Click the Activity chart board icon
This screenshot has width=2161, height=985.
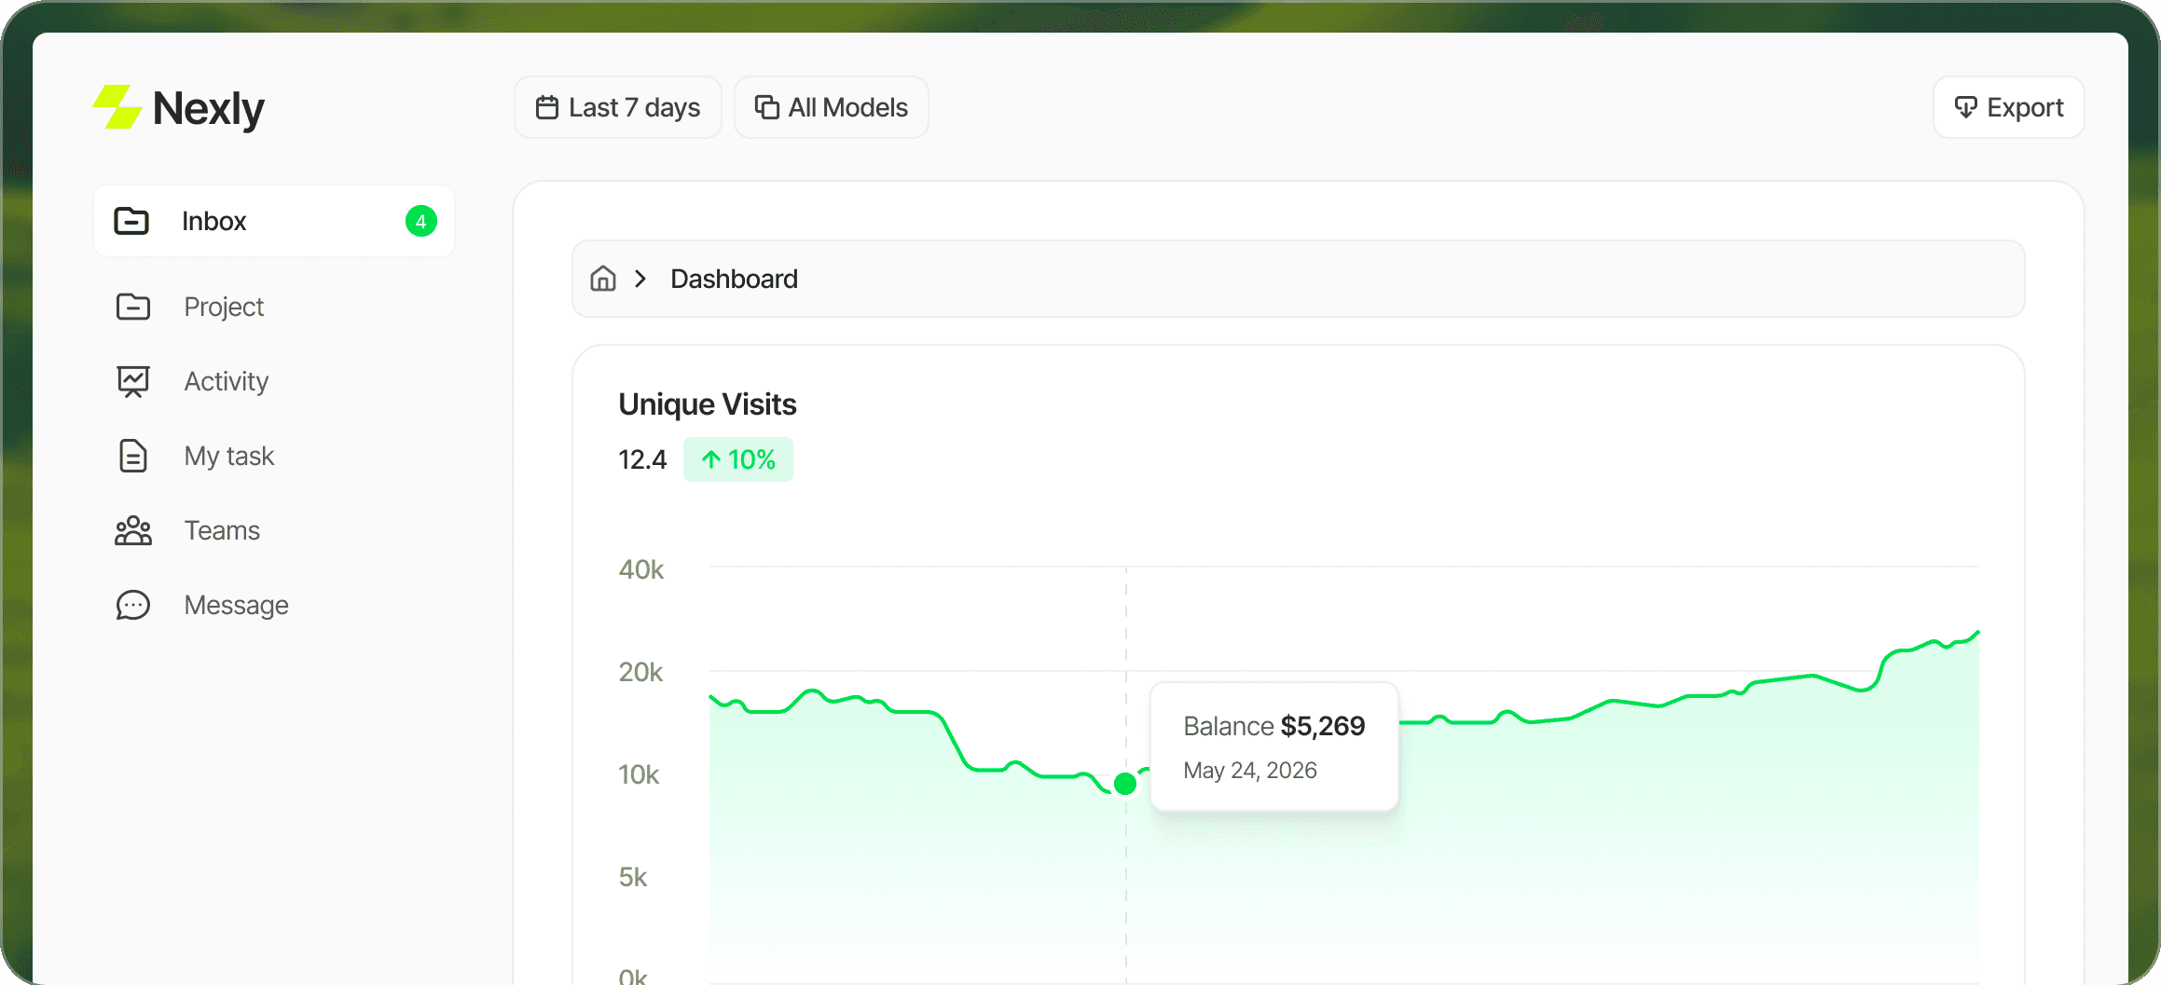(133, 381)
